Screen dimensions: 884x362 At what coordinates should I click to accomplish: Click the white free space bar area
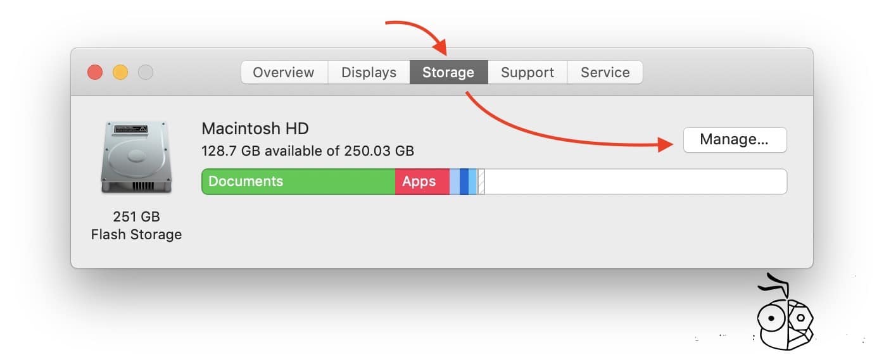[636, 182]
